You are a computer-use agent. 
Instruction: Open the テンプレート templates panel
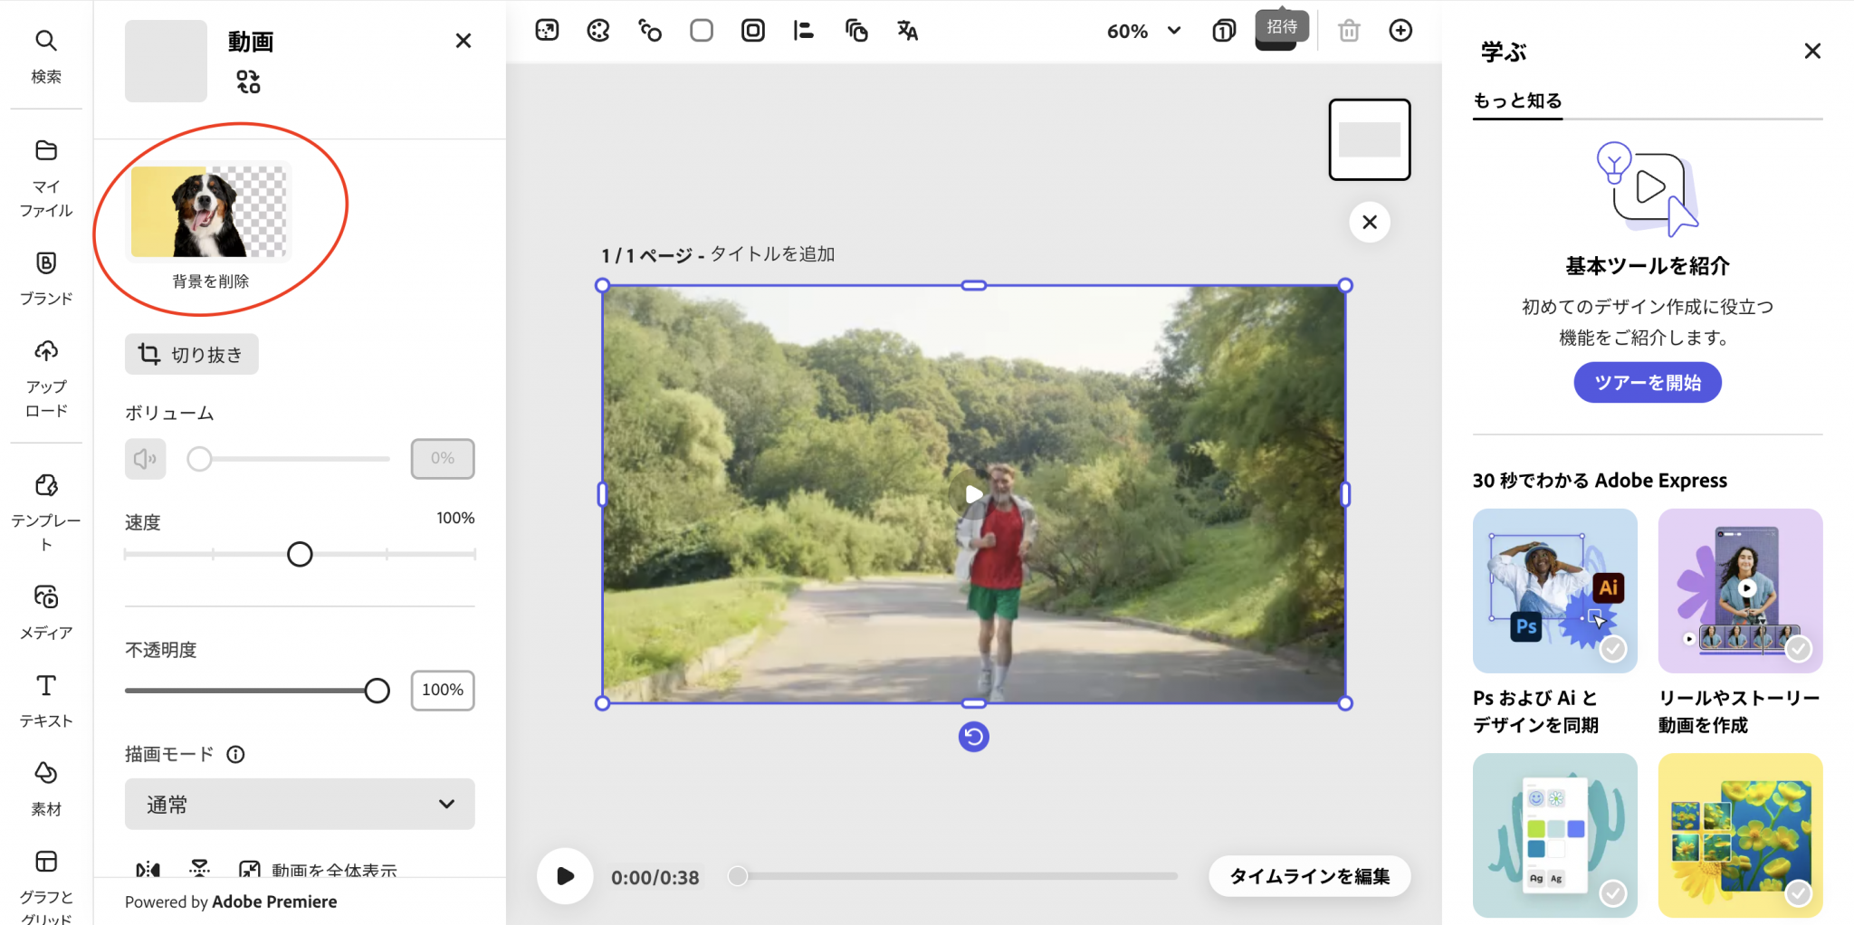pos(46,511)
